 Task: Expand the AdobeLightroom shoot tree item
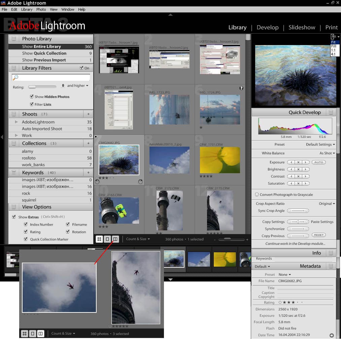point(16,122)
